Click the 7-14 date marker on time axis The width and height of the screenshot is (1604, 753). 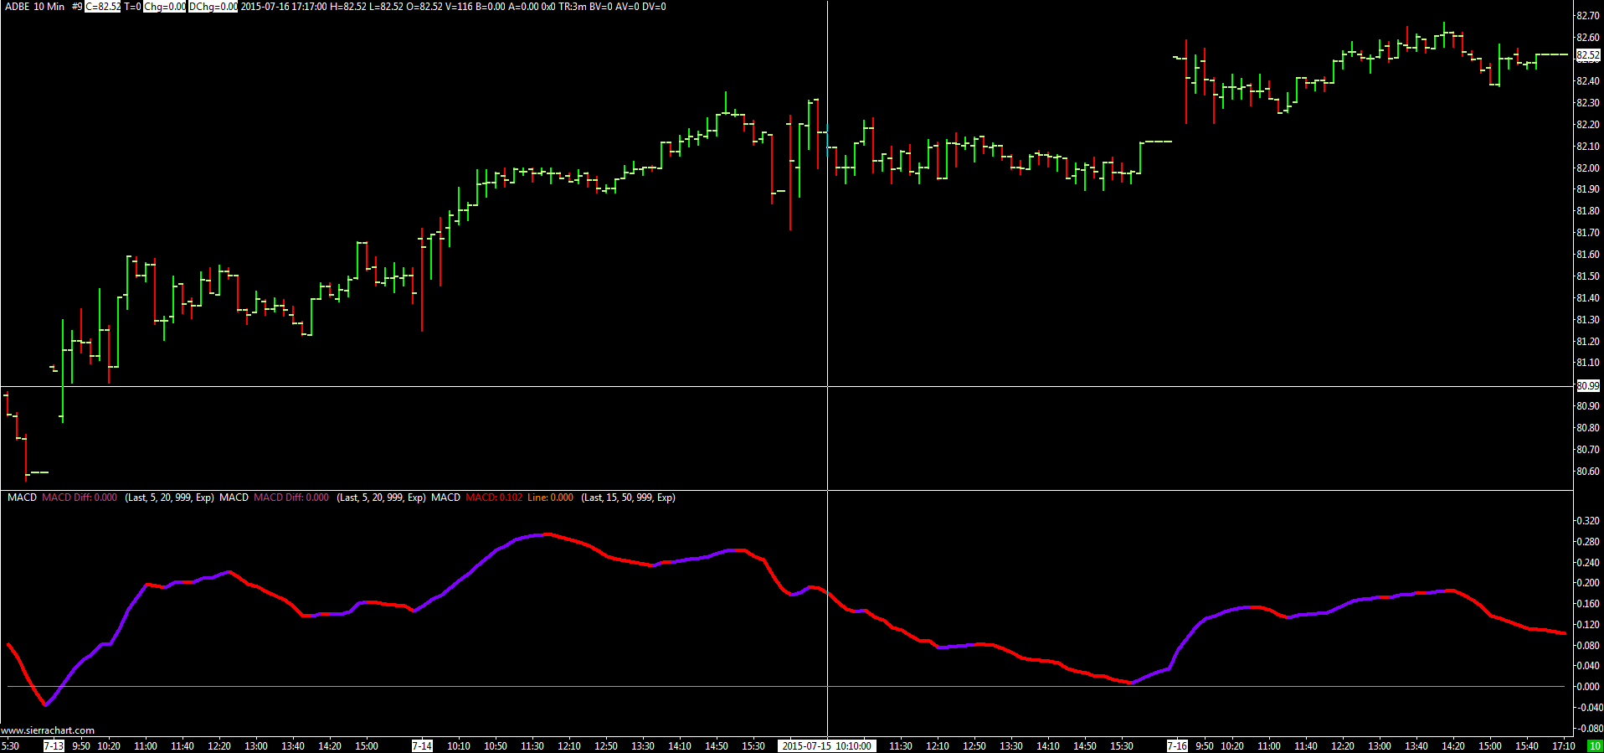pyautogui.click(x=422, y=745)
